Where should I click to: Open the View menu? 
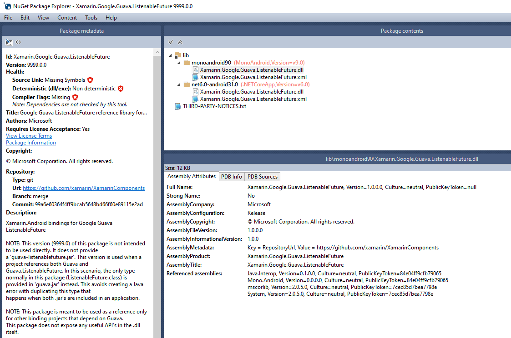43,18
